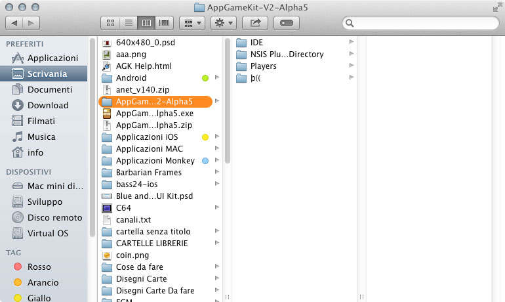Switch to column view
Image resolution: width=505 pixels, height=302 pixels.
(146, 23)
